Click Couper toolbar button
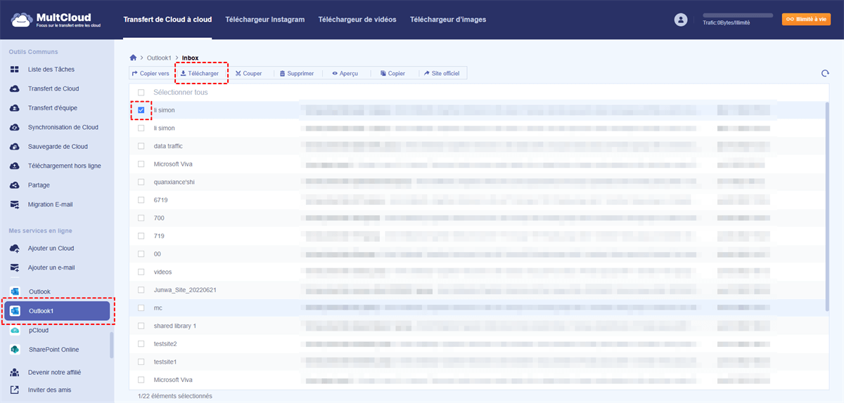The image size is (844, 403). click(x=248, y=73)
